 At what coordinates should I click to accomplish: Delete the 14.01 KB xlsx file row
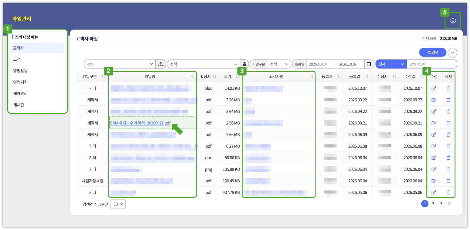tap(448, 88)
